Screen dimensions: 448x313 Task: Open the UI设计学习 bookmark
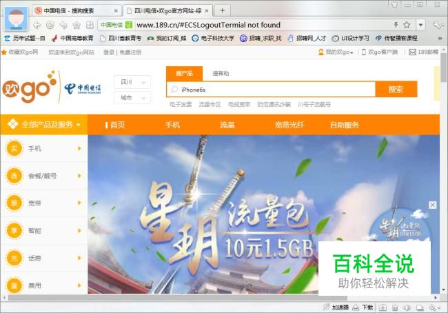tap(351, 38)
